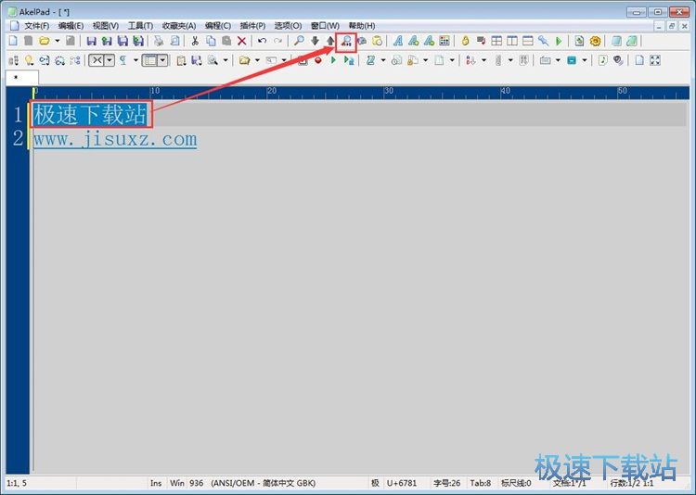Image resolution: width=696 pixels, height=495 pixels.
Task: Click the blue letter A Font icon
Action: click(398, 41)
